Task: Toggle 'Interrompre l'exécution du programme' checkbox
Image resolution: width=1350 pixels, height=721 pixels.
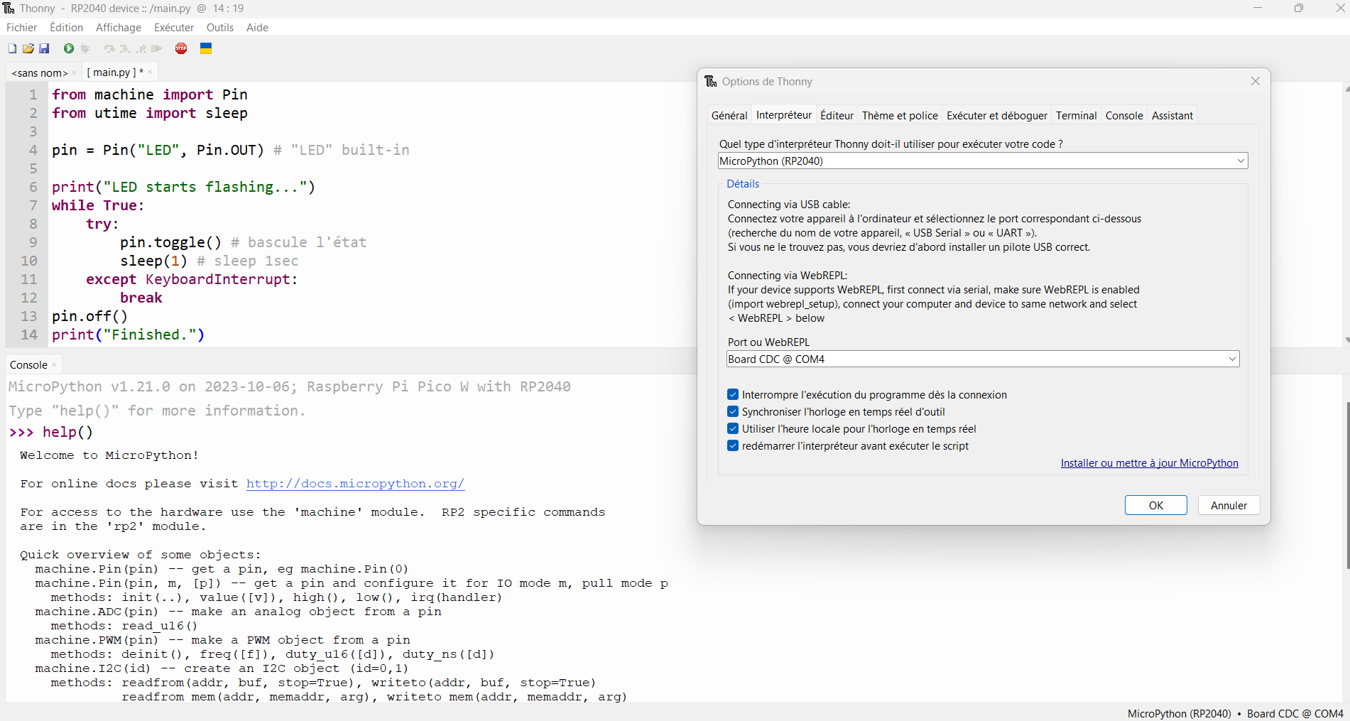Action: [x=733, y=394]
